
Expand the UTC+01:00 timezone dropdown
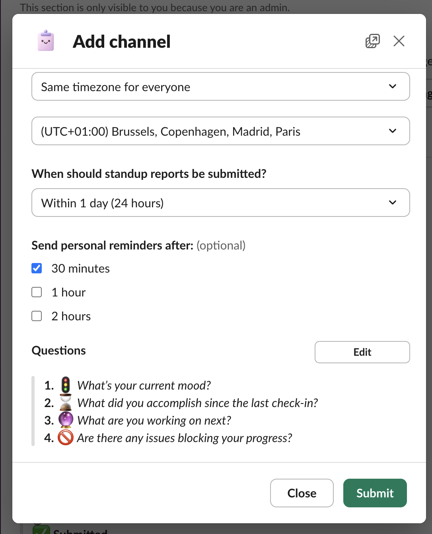point(220,131)
